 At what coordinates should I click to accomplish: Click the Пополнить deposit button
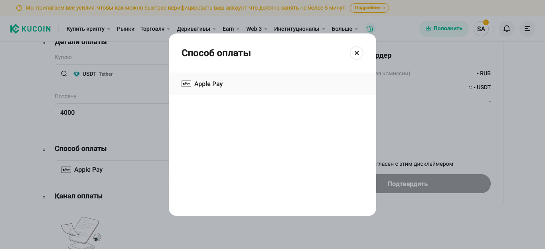(443, 29)
